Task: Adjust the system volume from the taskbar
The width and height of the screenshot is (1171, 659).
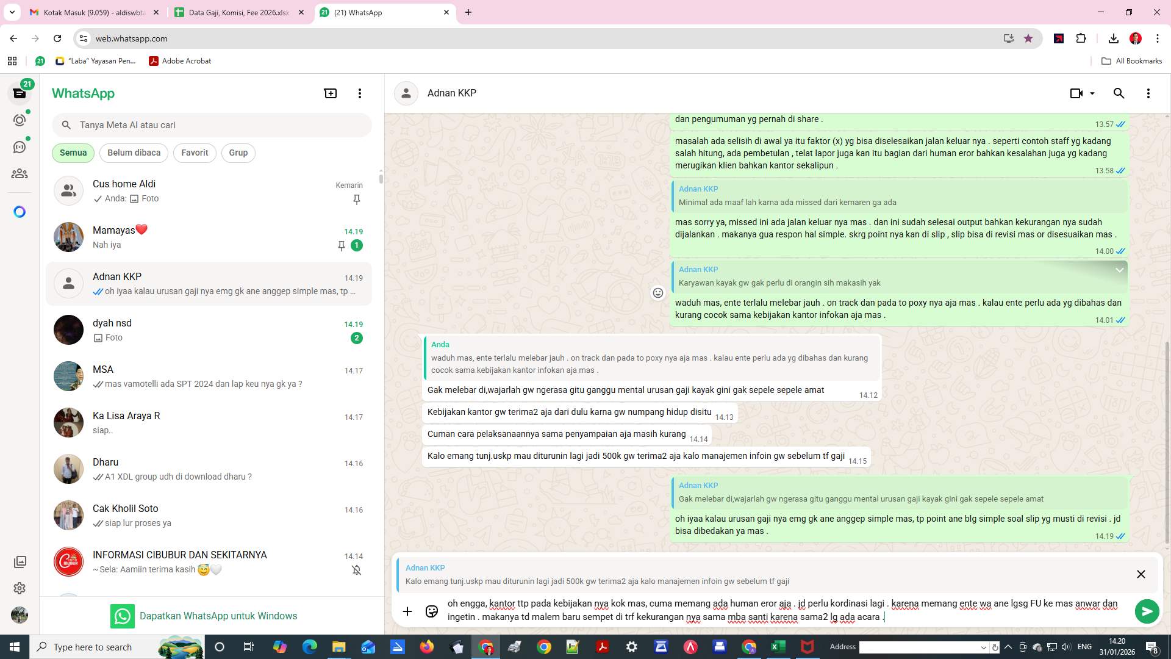Action: click(x=1065, y=647)
